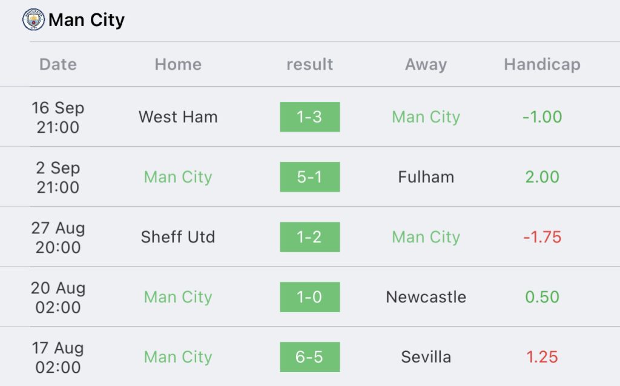The width and height of the screenshot is (620, 386).
Task: Click the Handicap column header
Action: coord(542,64)
